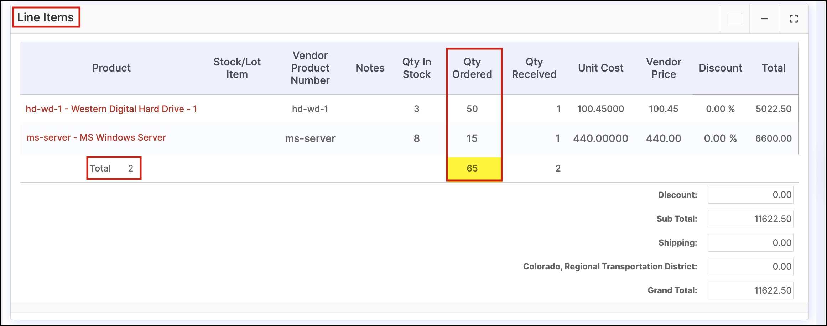Select qty received total value 2
This screenshot has width=827, height=326.
tap(558, 168)
